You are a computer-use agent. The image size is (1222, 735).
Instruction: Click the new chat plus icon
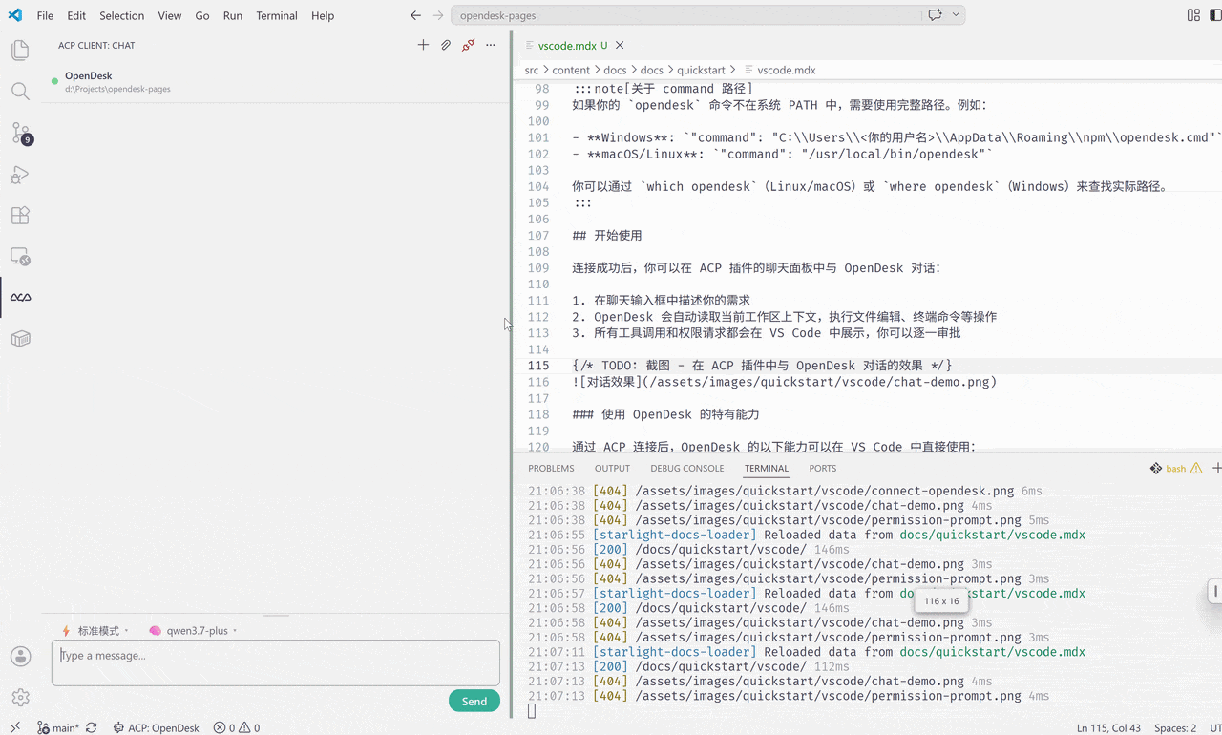423,45
